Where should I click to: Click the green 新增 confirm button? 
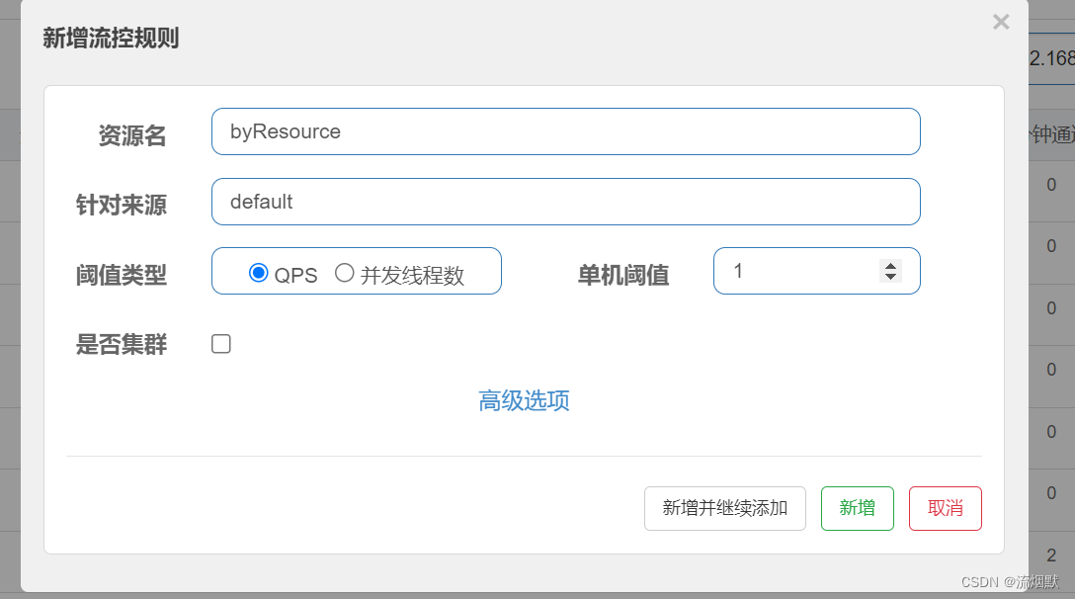click(857, 508)
